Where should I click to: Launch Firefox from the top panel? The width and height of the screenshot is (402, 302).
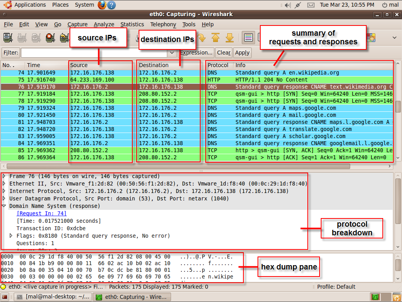pos(102,5)
